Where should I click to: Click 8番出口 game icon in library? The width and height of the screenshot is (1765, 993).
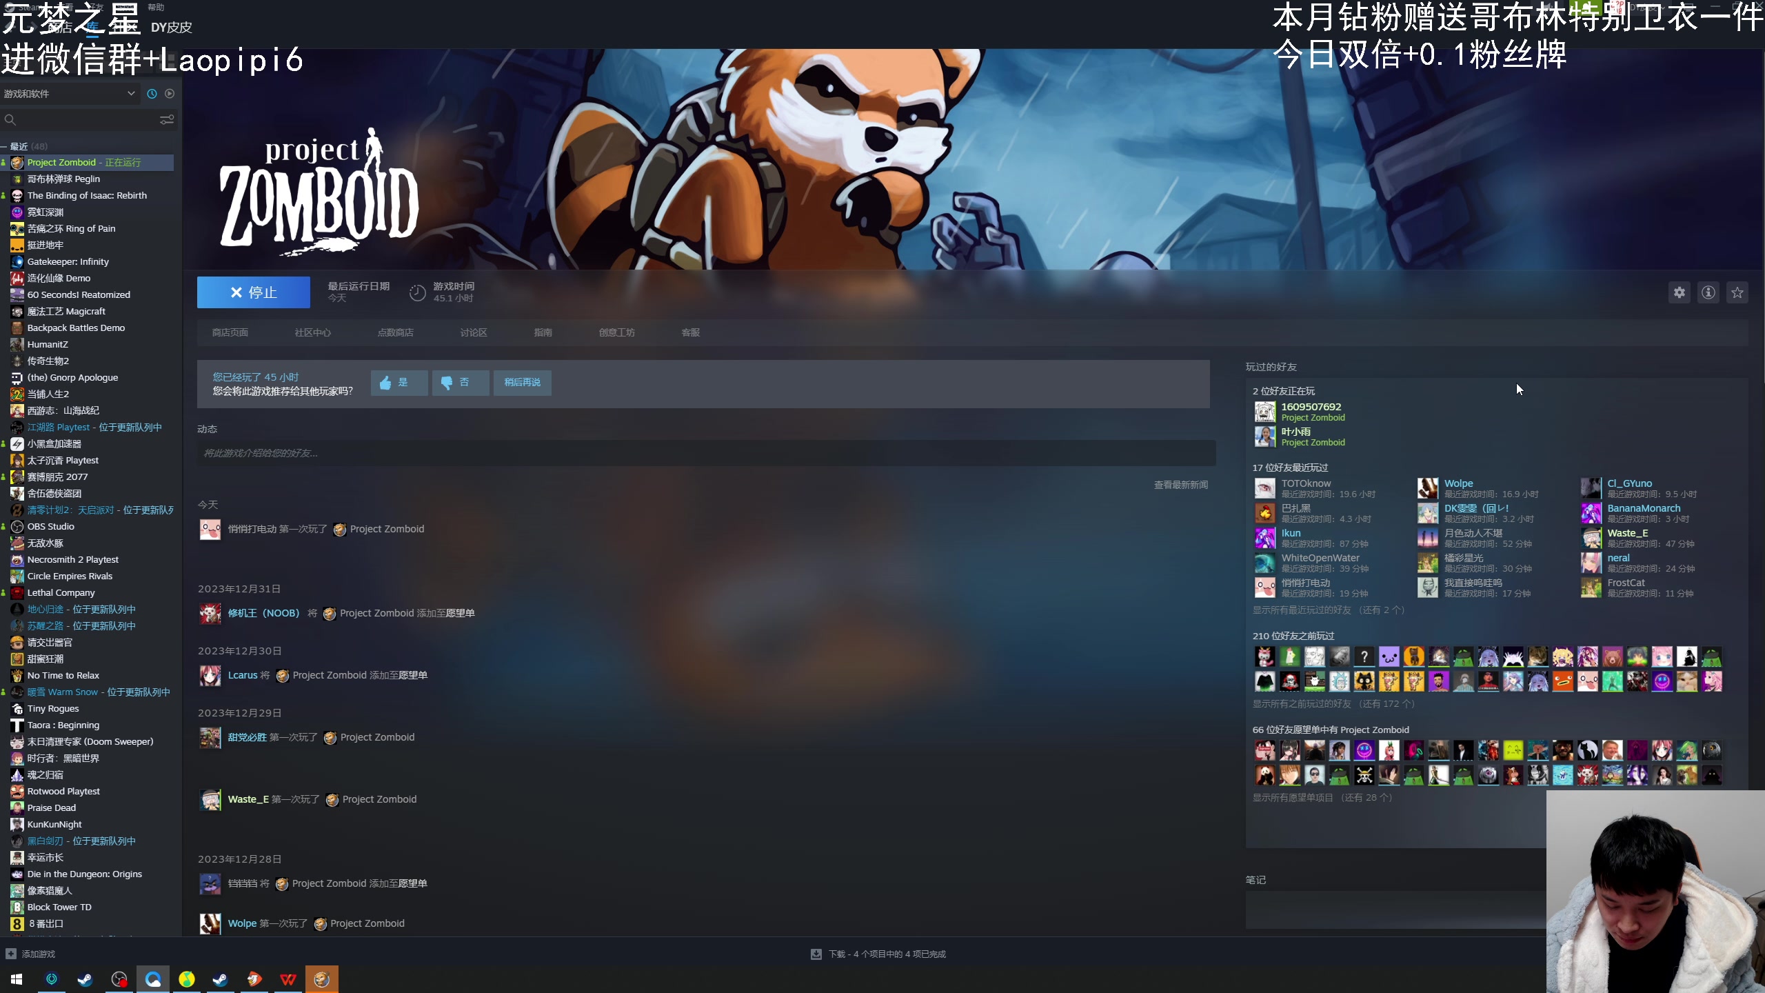pos(17,924)
